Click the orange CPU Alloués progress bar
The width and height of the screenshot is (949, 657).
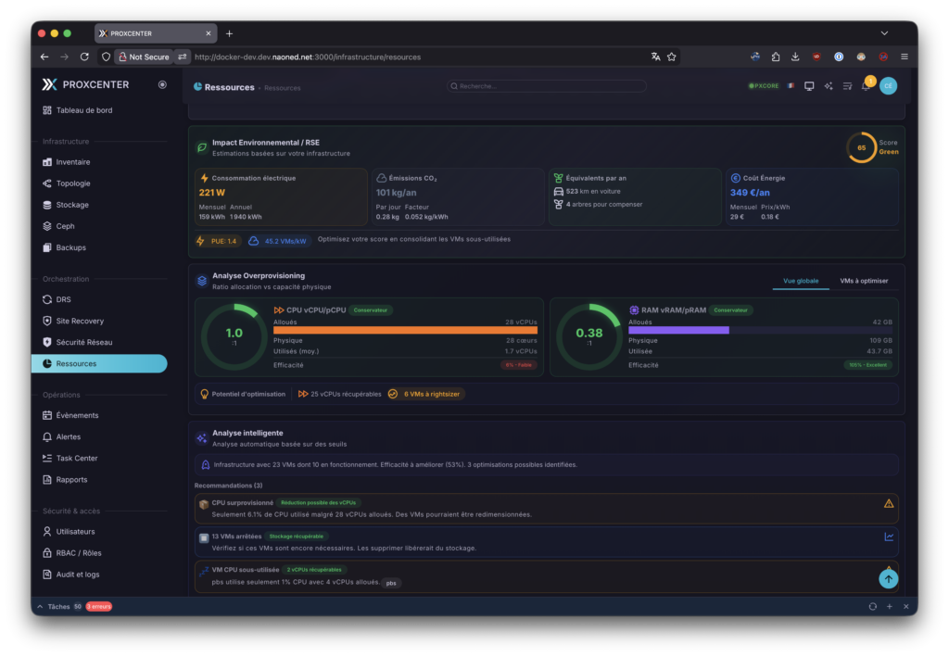coord(405,330)
